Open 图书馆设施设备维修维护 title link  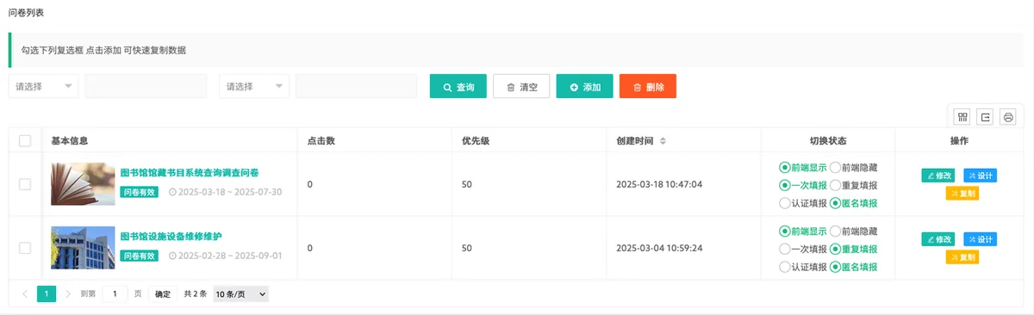[171, 236]
